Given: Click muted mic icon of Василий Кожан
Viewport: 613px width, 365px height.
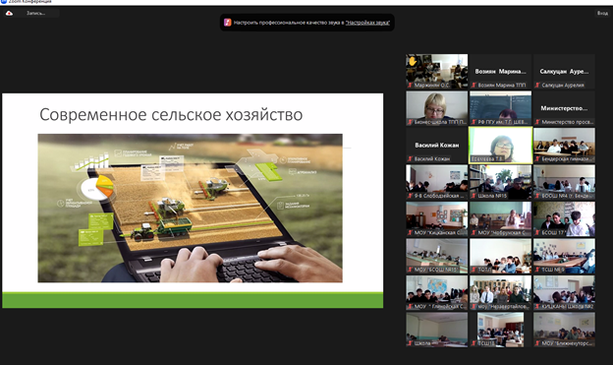Looking at the screenshot, I should click(x=410, y=158).
